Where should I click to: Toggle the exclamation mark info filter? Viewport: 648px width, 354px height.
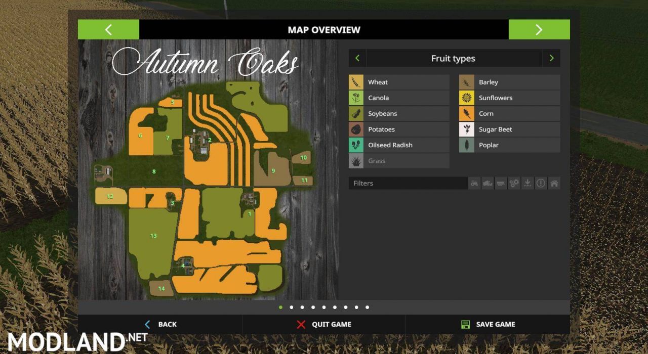click(541, 184)
